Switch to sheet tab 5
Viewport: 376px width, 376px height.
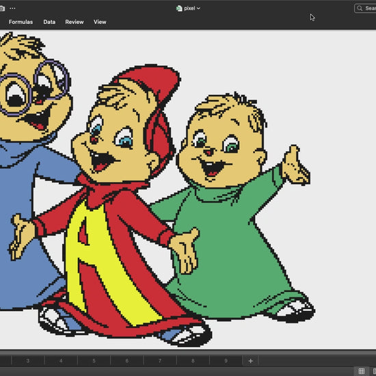94,361
